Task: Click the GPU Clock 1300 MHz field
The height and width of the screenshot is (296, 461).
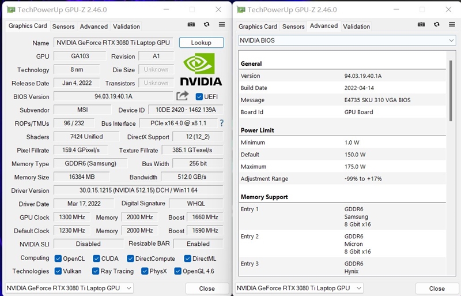Action: pos(72,217)
